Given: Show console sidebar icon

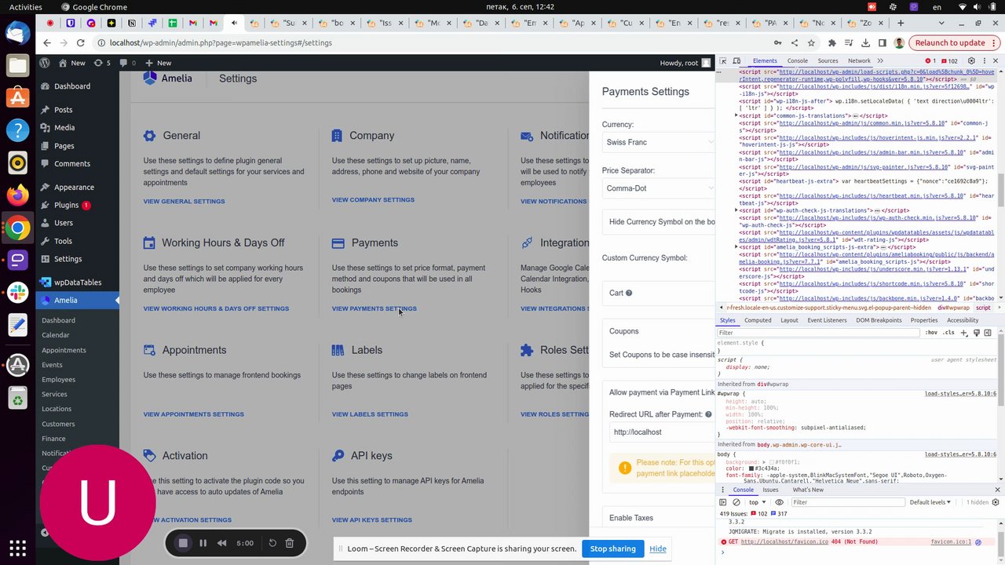Looking at the screenshot, I should (x=723, y=502).
